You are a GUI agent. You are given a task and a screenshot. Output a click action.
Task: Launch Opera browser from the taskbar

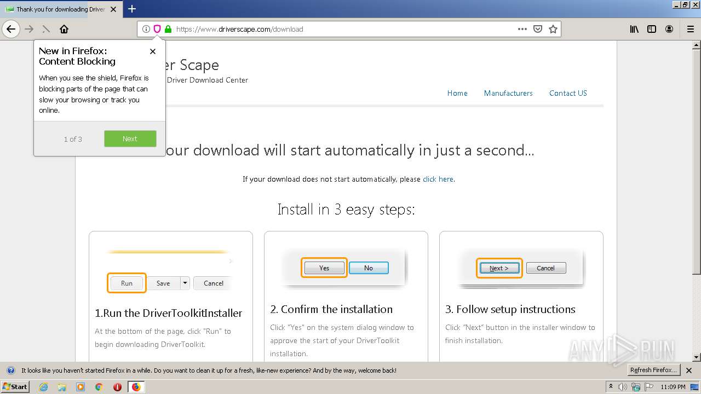(x=117, y=387)
